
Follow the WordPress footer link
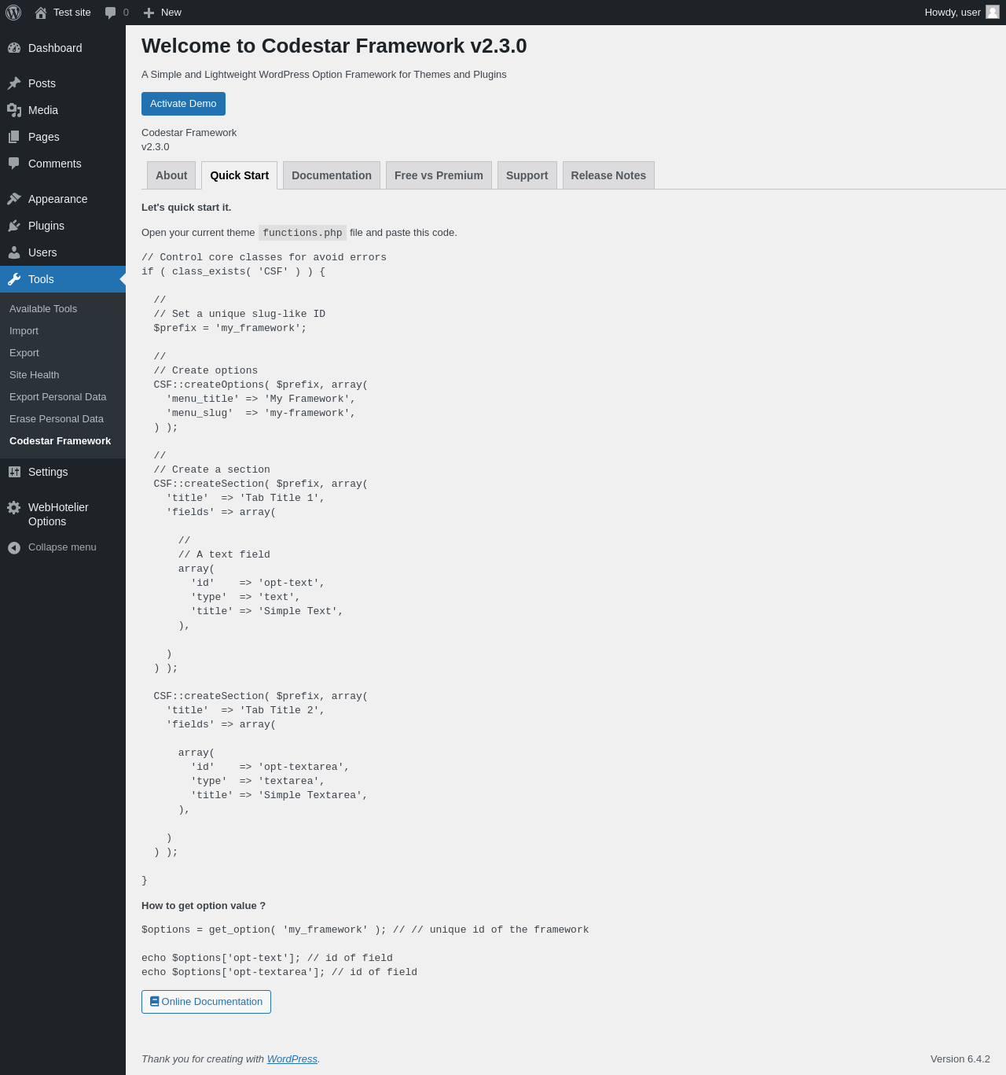292,1059
